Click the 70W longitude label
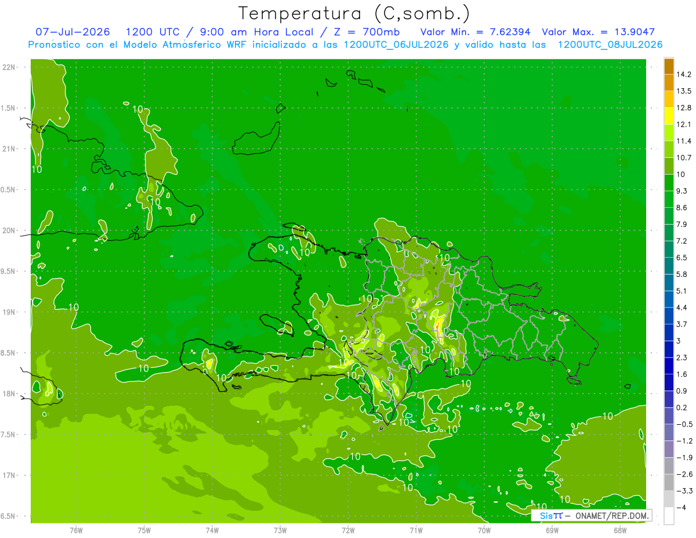The image size is (696, 538). click(x=484, y=530)
